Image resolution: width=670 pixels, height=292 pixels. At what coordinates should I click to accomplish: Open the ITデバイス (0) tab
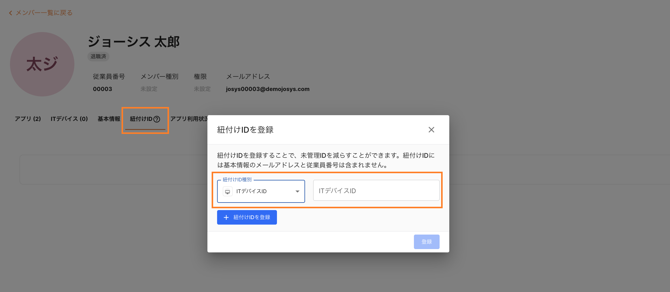pos(69,119)
